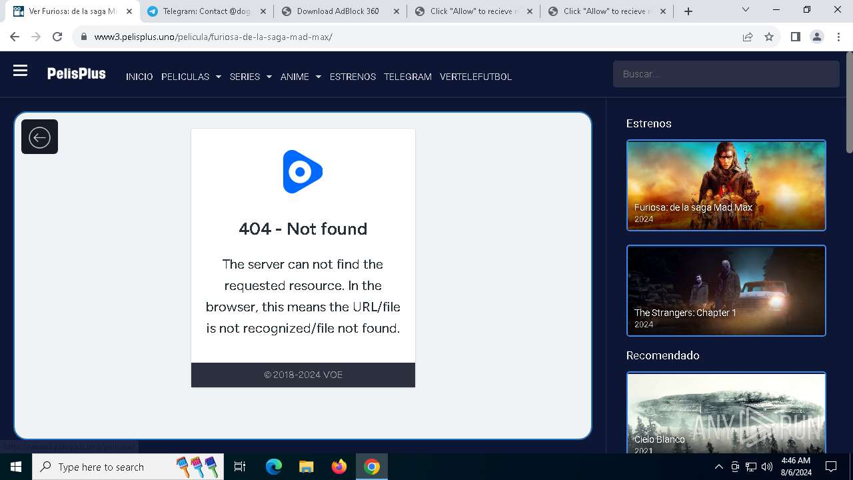This screenshot has height=480, width=853.
Task: Show hidden system tray icons
Action: click(x=718, y=467)
